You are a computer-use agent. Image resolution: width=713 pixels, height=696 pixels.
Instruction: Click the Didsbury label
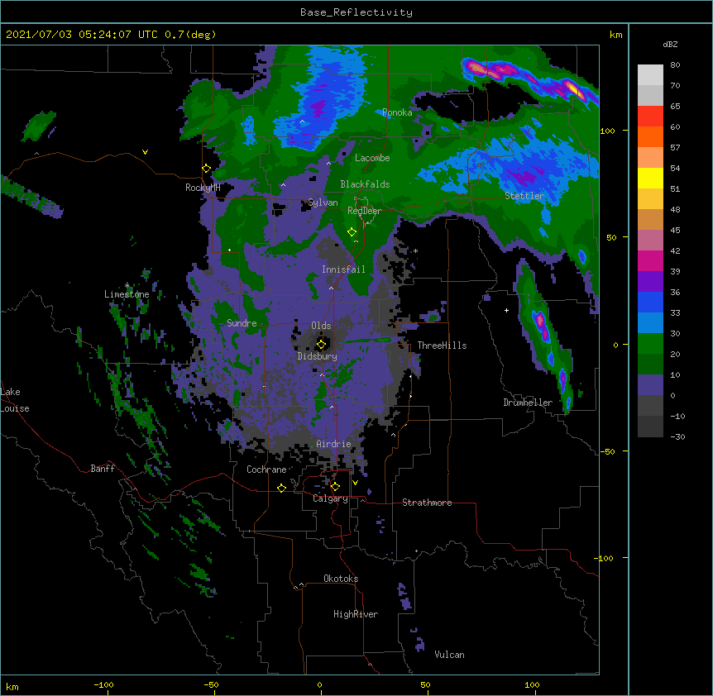pyautogui.click(x=317, y=356)
